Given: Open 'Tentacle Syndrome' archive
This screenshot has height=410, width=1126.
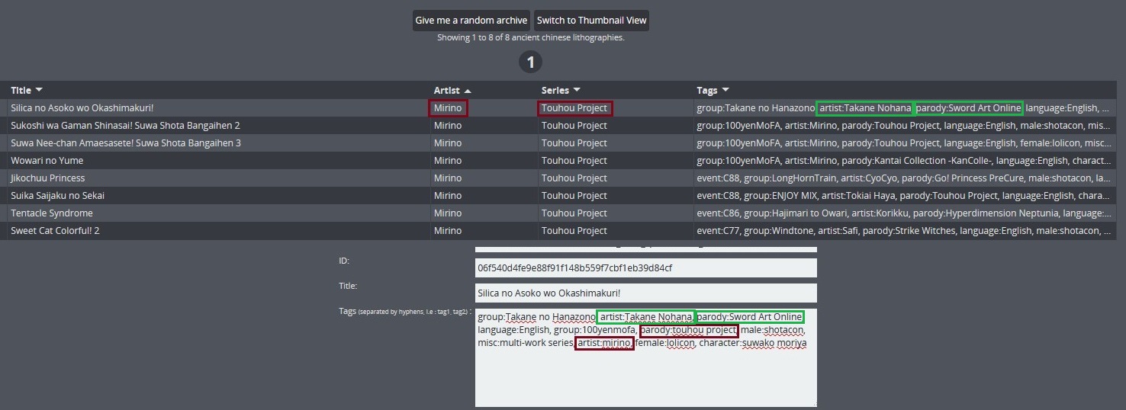Looking at the screenshot, I should 52,213.
